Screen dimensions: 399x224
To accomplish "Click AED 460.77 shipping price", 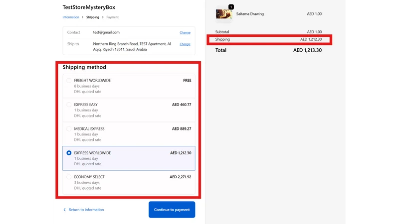I will (182, 105).
